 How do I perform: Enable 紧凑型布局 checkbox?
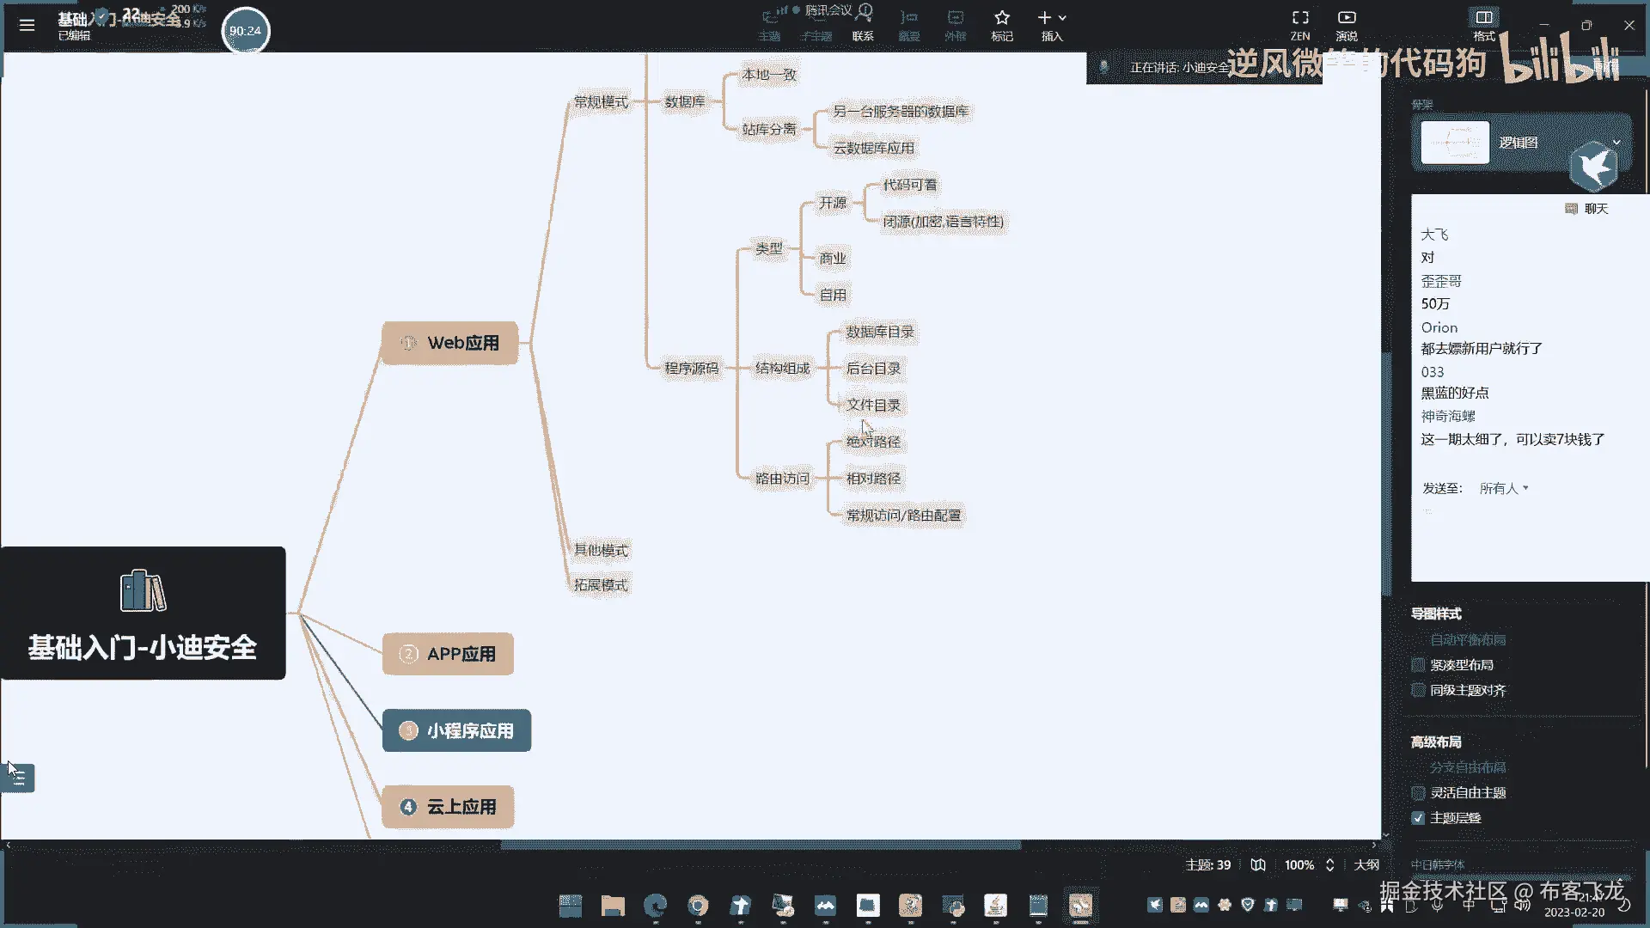click(x=1419, y=665)
